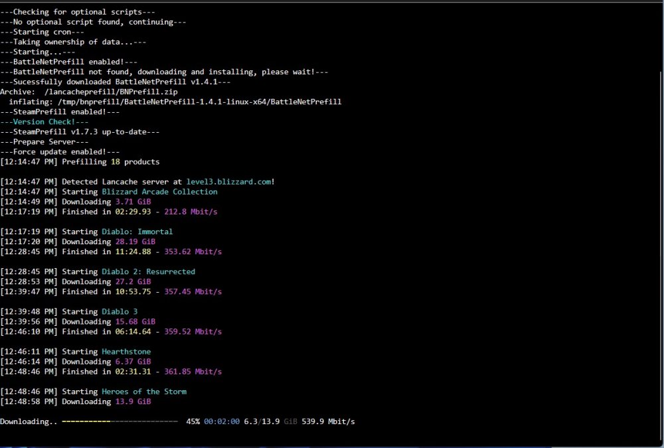The width and height of the screenshot is (664, 448).
Task: Click the 'BattleNetPrefill not found, downloading and installing' line
Action: point(164,72)
